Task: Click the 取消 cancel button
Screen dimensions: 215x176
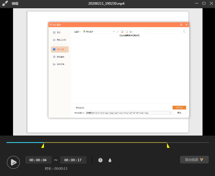Action: [179, 113]
